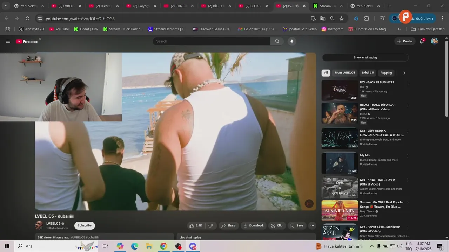Bookmark this page with the star icon

coord(341,18)
